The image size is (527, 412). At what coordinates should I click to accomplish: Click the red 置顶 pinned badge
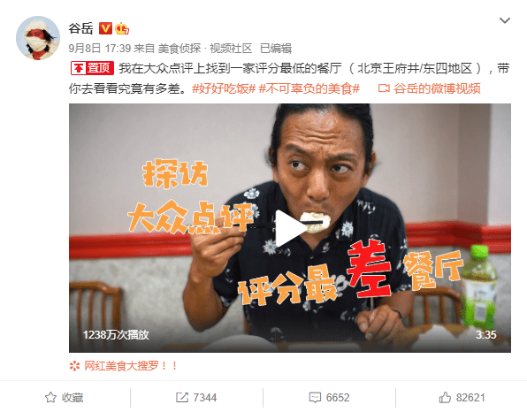tap(92, 68)
